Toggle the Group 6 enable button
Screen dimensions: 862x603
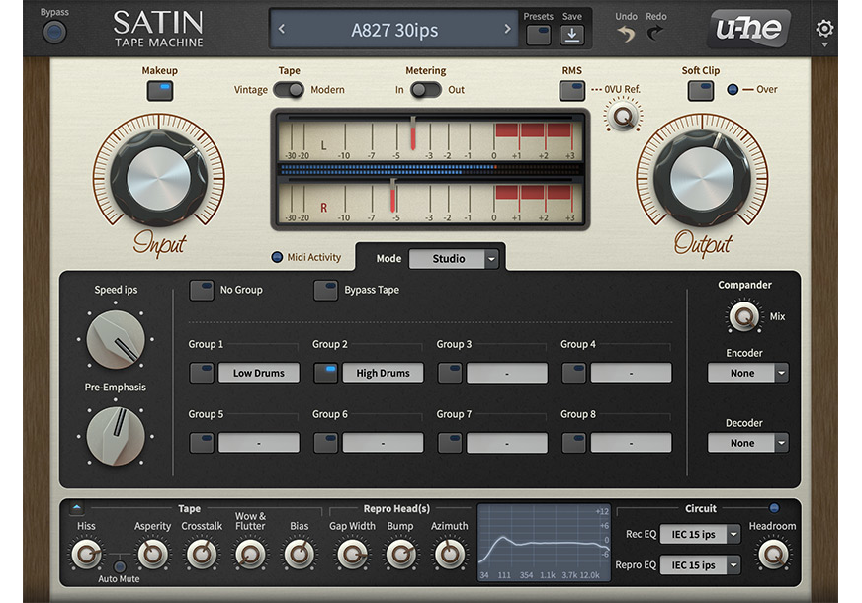325,443
